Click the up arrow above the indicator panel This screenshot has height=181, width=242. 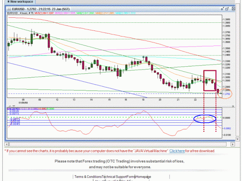10,106
